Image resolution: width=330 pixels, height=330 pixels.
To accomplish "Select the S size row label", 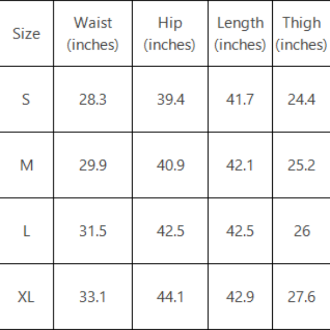I will (x=26, y=100).
